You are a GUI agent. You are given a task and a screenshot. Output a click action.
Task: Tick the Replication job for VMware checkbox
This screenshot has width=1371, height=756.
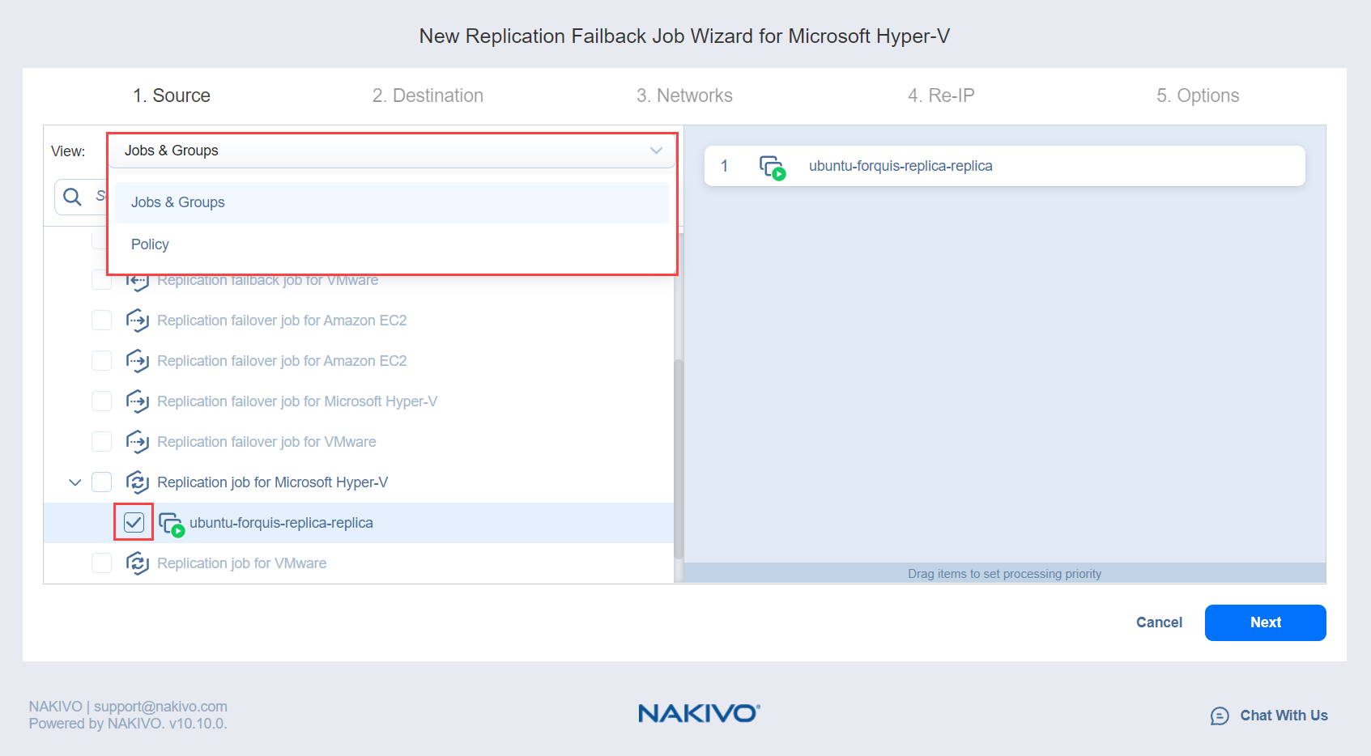pyautogui.click(x=102, y=563)
